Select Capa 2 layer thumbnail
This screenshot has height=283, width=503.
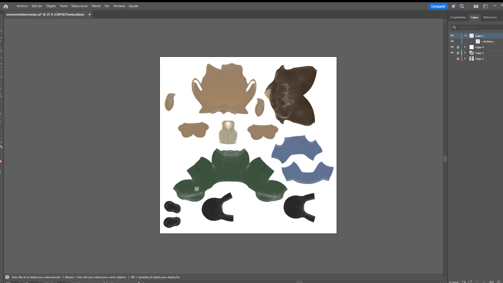pyautogui.click(x=472, y=59)
